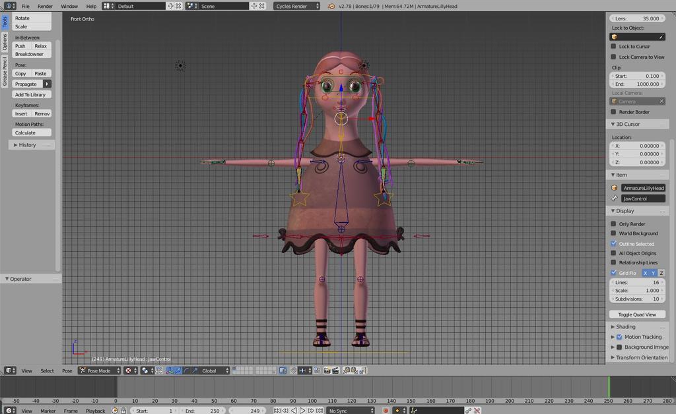Click the Lens value slider

click(637, 18)
